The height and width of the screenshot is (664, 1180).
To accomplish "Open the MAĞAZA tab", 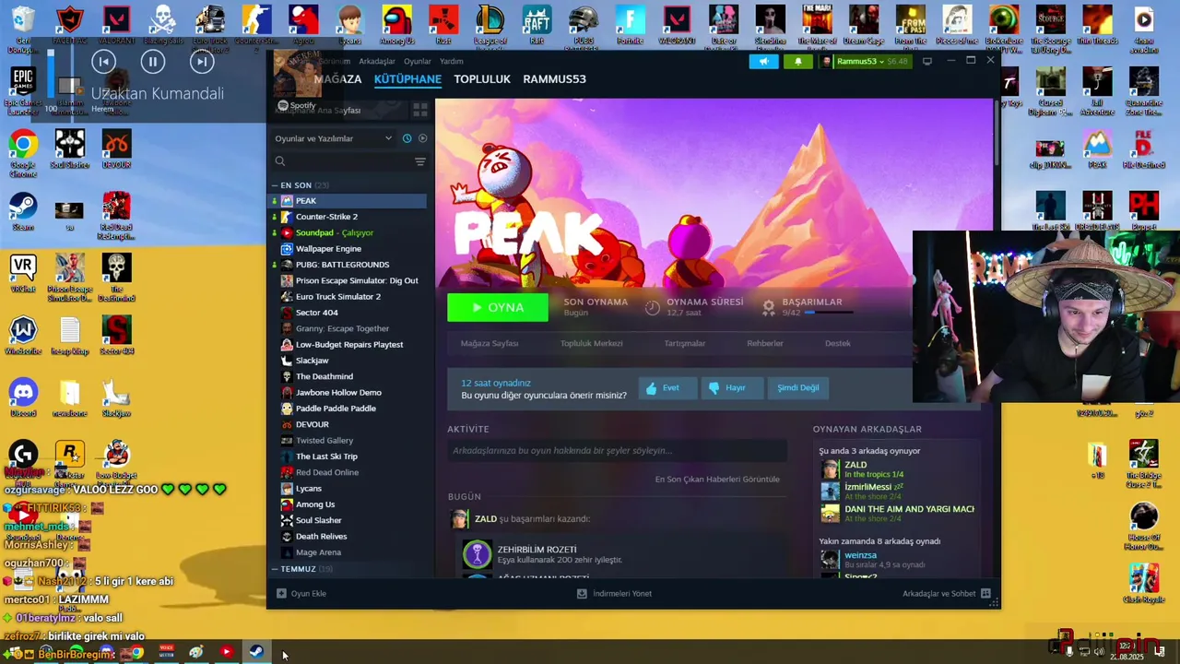I will pos(337,79).
